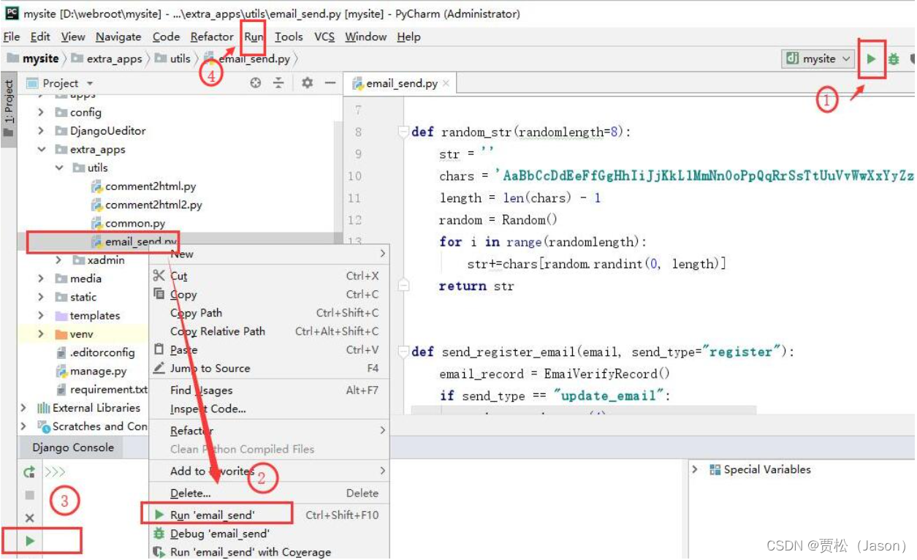Screen dimensions: 917x560
Task: Choose Run 'email_send' with Coverage
Action: 269,552
